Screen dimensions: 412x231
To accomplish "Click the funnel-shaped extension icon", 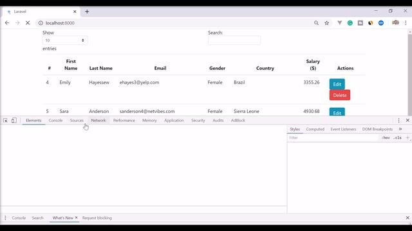I will point(339,23).
